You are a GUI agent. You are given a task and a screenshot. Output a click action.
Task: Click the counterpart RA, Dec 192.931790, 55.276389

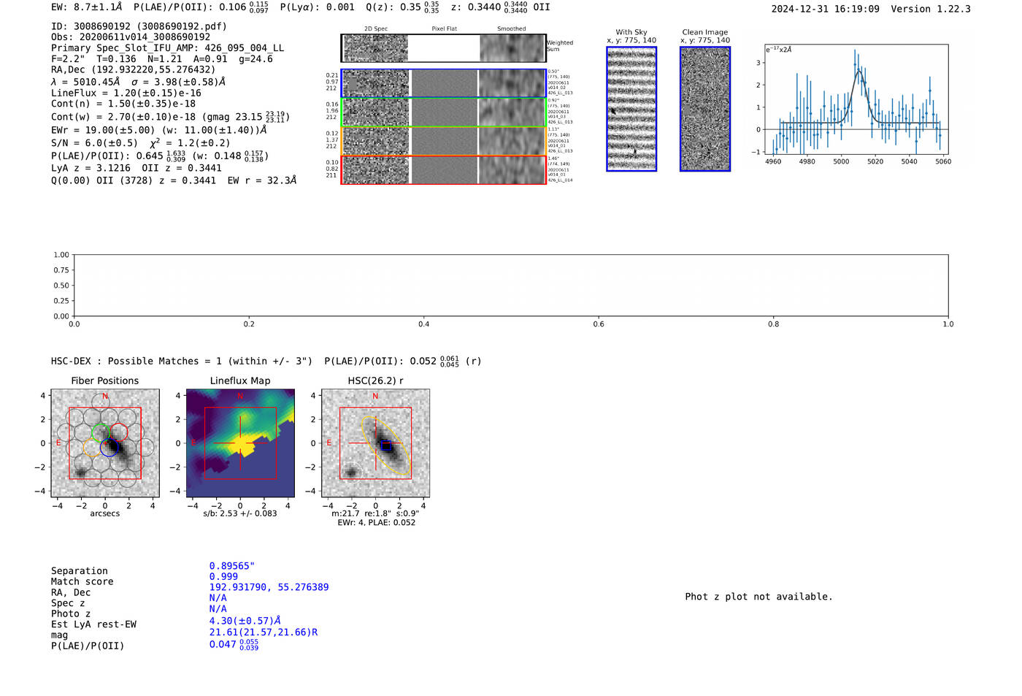[x=269, y=587]
